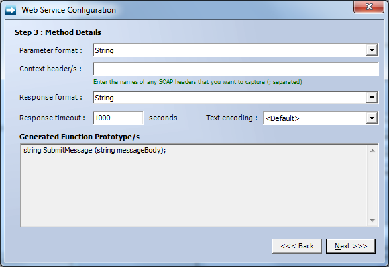The width and height of the screenshot is (389, 267).
Task: Open the Parameter format dropdown arrow
Action: tap(372, 50)
